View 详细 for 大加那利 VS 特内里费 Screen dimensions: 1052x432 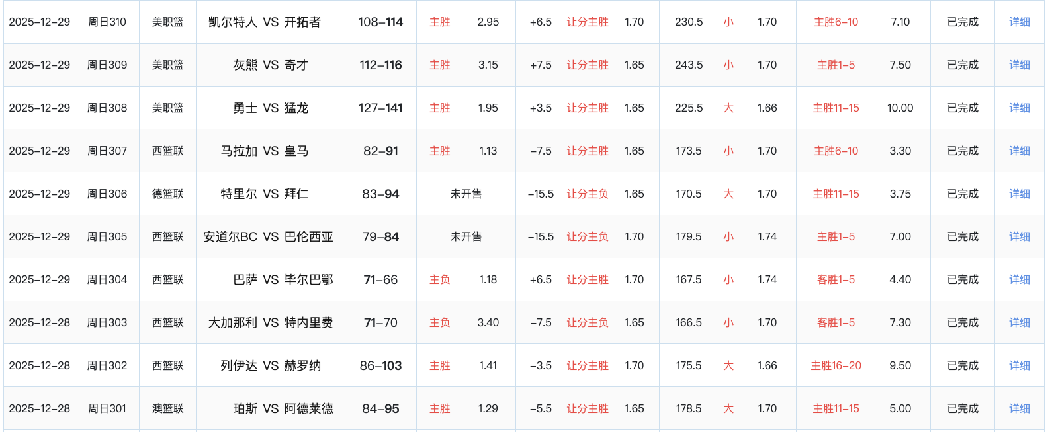coord(1019,322)
